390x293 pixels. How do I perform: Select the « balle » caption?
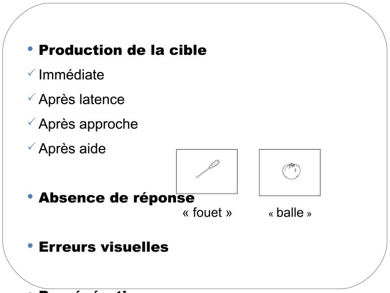click(x=290, y=213)
